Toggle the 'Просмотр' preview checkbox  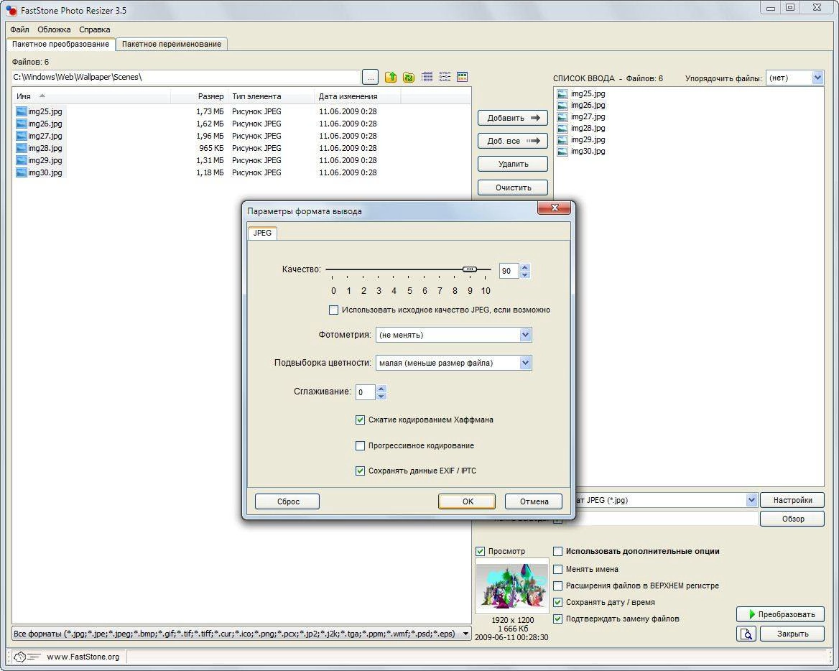click(480, 551)
